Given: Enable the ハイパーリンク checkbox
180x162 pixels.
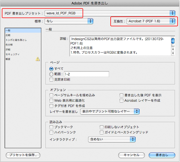Looking at the screenshot, I should (x=51, y=132).
